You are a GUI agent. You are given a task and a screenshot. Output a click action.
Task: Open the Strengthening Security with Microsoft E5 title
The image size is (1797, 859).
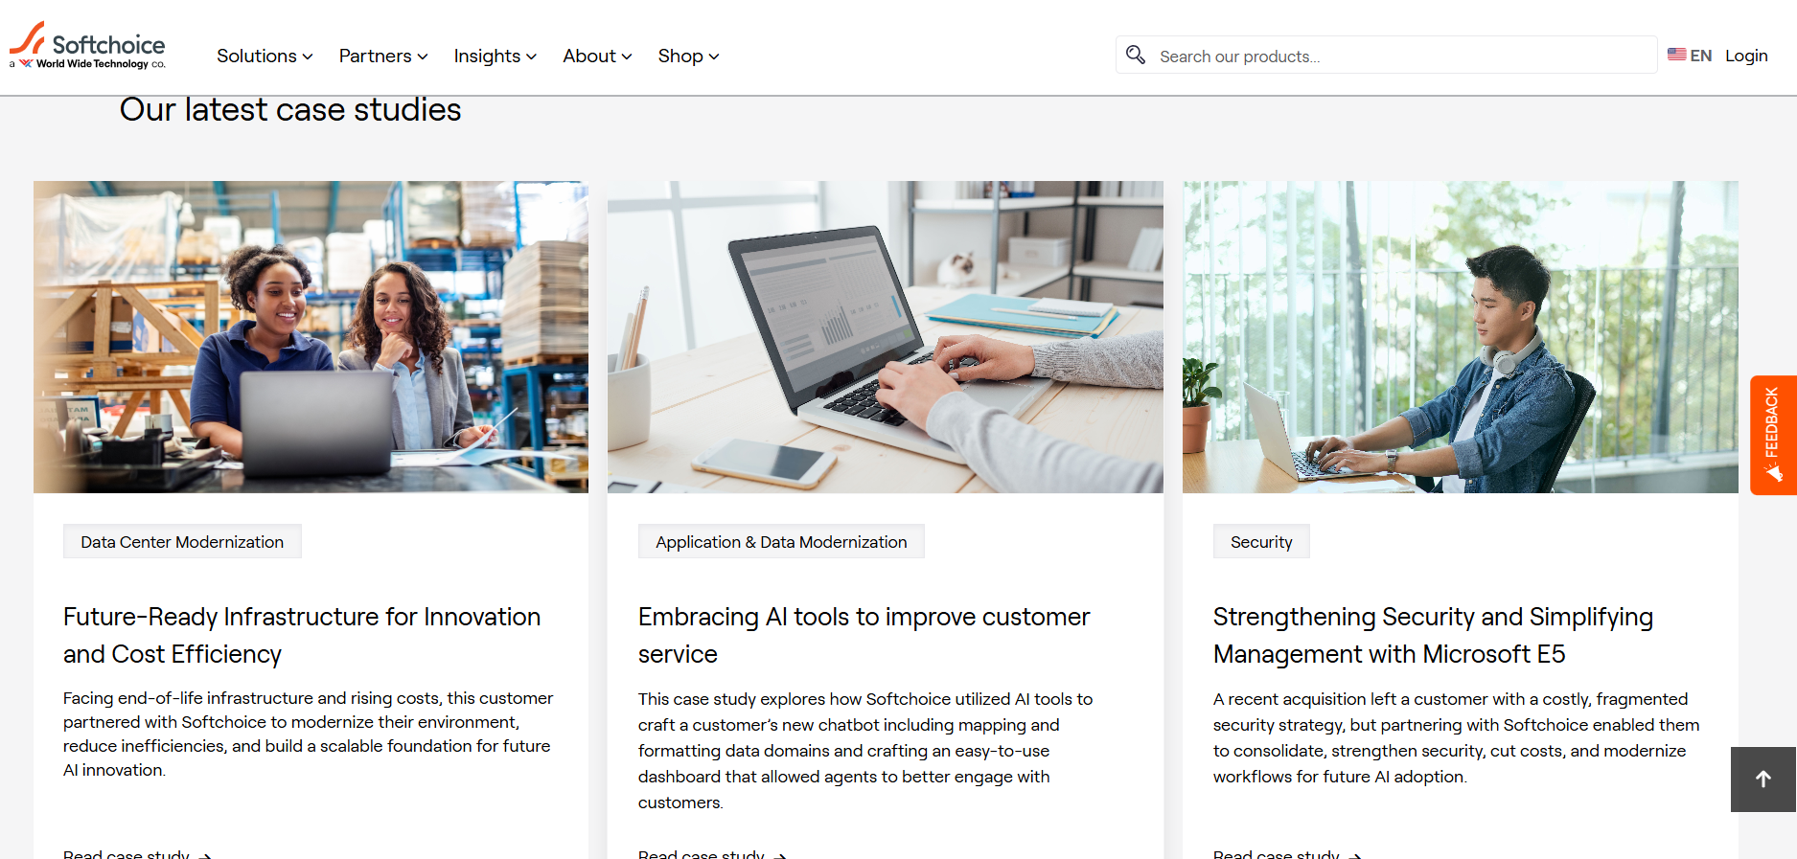pos(1433,635)
